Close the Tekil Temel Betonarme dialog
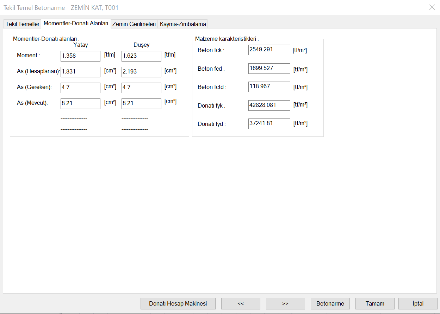The height and width of the screenshot is (314, 440). [x=432, y=7]
